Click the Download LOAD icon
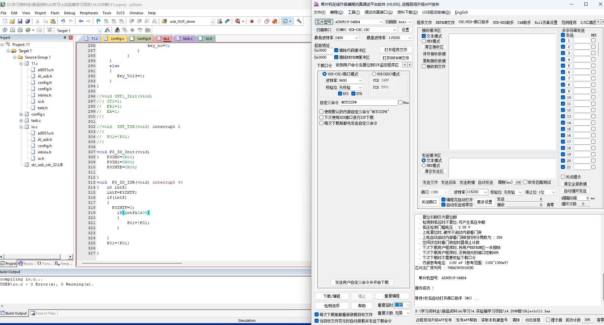 [x=49, y=30]
